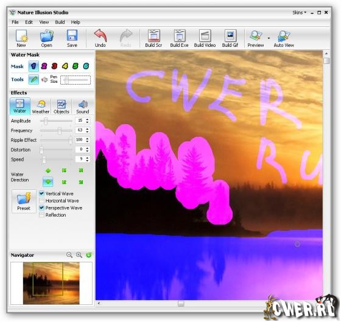The height and width of the screenshot is (322, 341).
Task: Click the New project icon
Action: 21,38
